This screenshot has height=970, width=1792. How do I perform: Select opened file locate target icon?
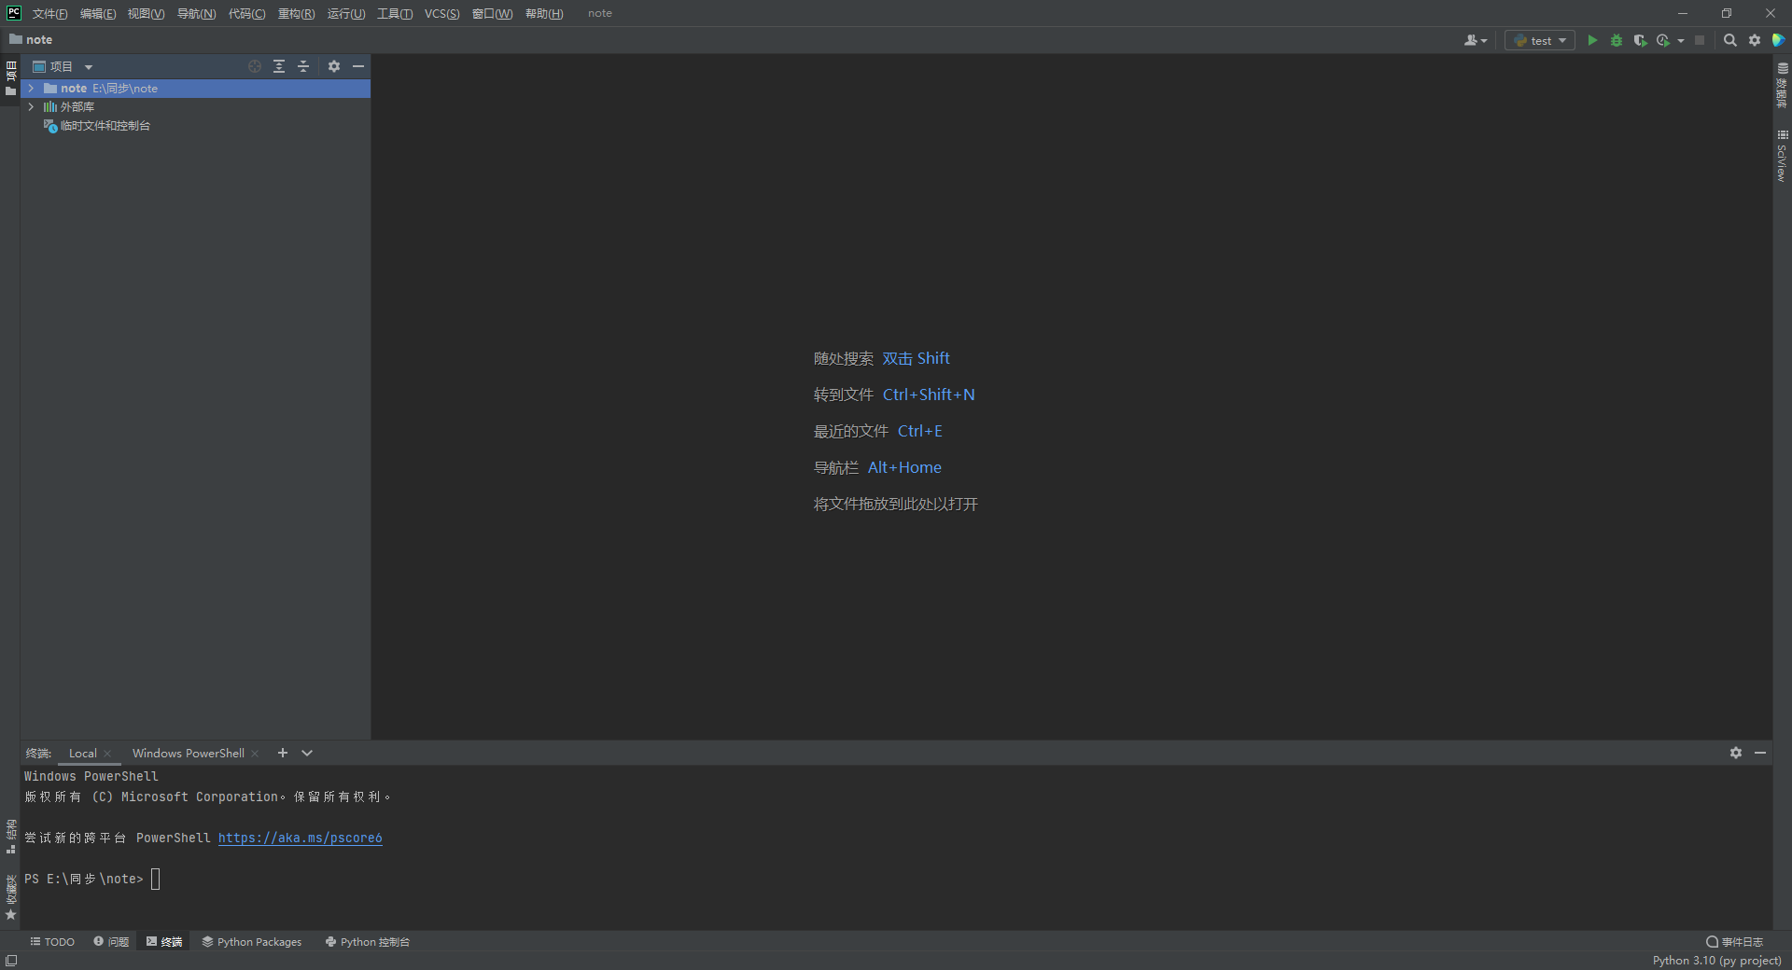coord(255,66)
